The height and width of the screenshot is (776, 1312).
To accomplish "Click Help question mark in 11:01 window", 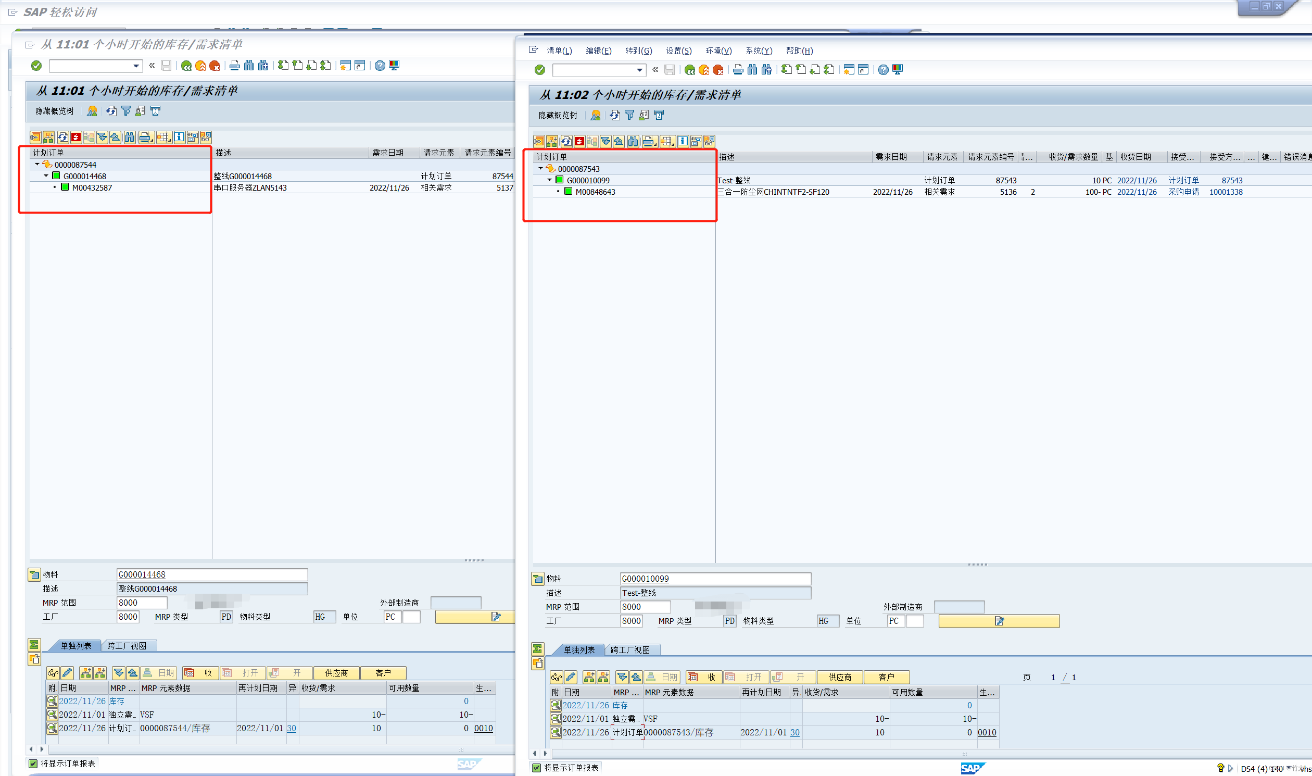I will tap(380, 66).
